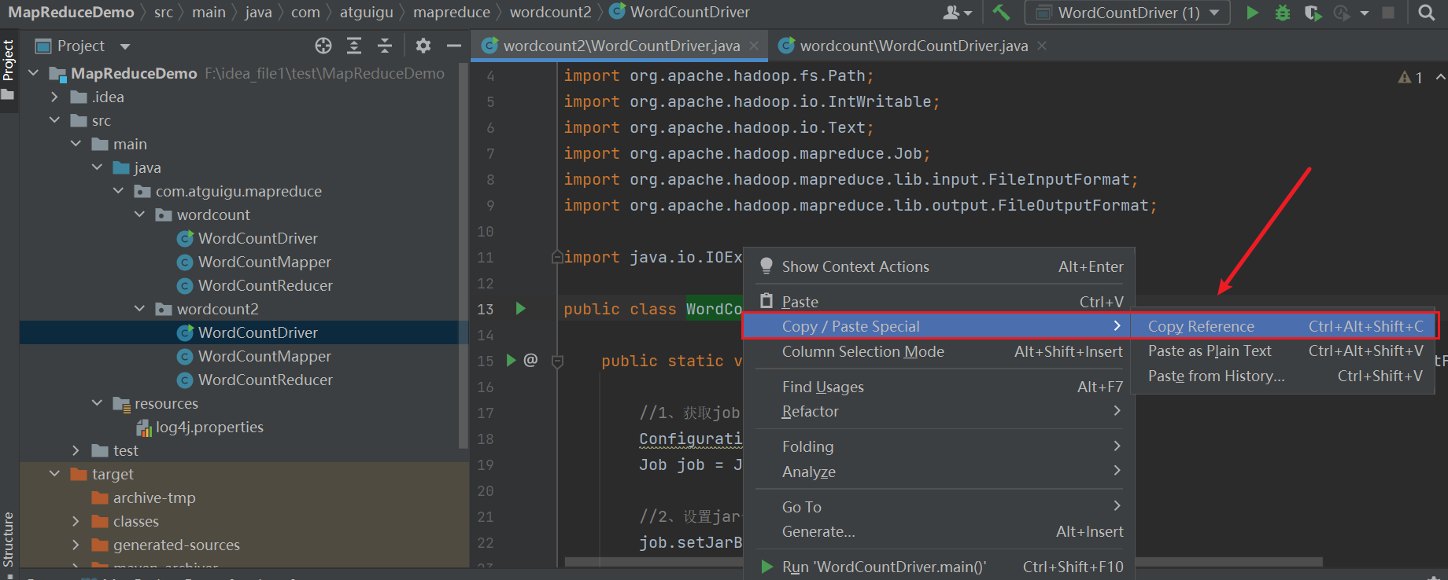
Task: Close wordcount\WordCountDriver.java tab
Action: 1042,46
